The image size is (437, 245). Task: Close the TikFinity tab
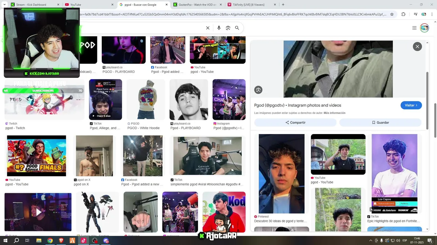click(275, 5)
